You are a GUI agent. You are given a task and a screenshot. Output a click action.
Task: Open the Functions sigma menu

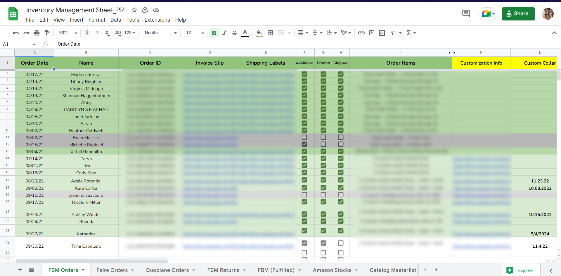click(411, 33)
